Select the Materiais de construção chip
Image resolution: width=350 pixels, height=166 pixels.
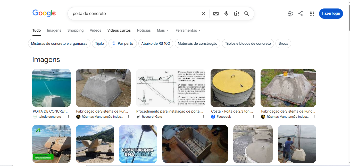(197, 43)
